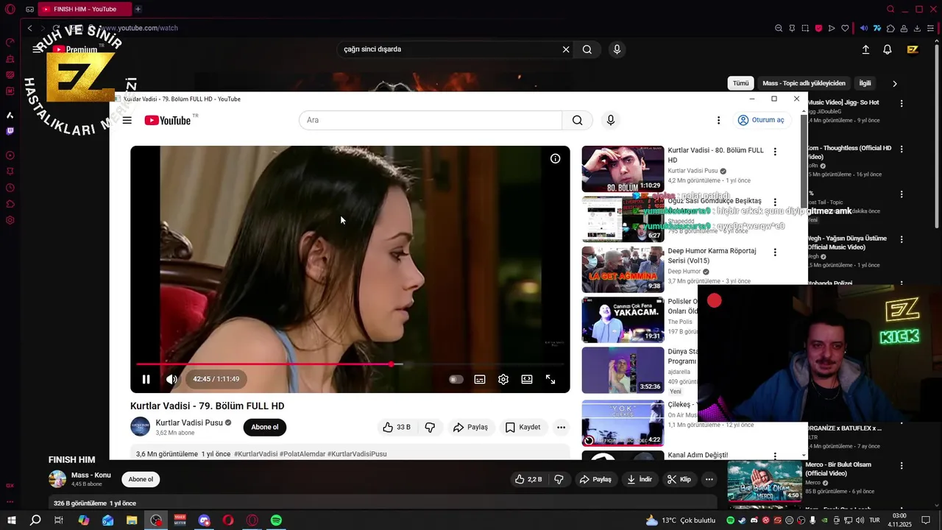Image resolution: width=942 pixels, height=530 pixels.
Task: Open options for Oğuz Sasi video suggestion
Action: point(775,202)
